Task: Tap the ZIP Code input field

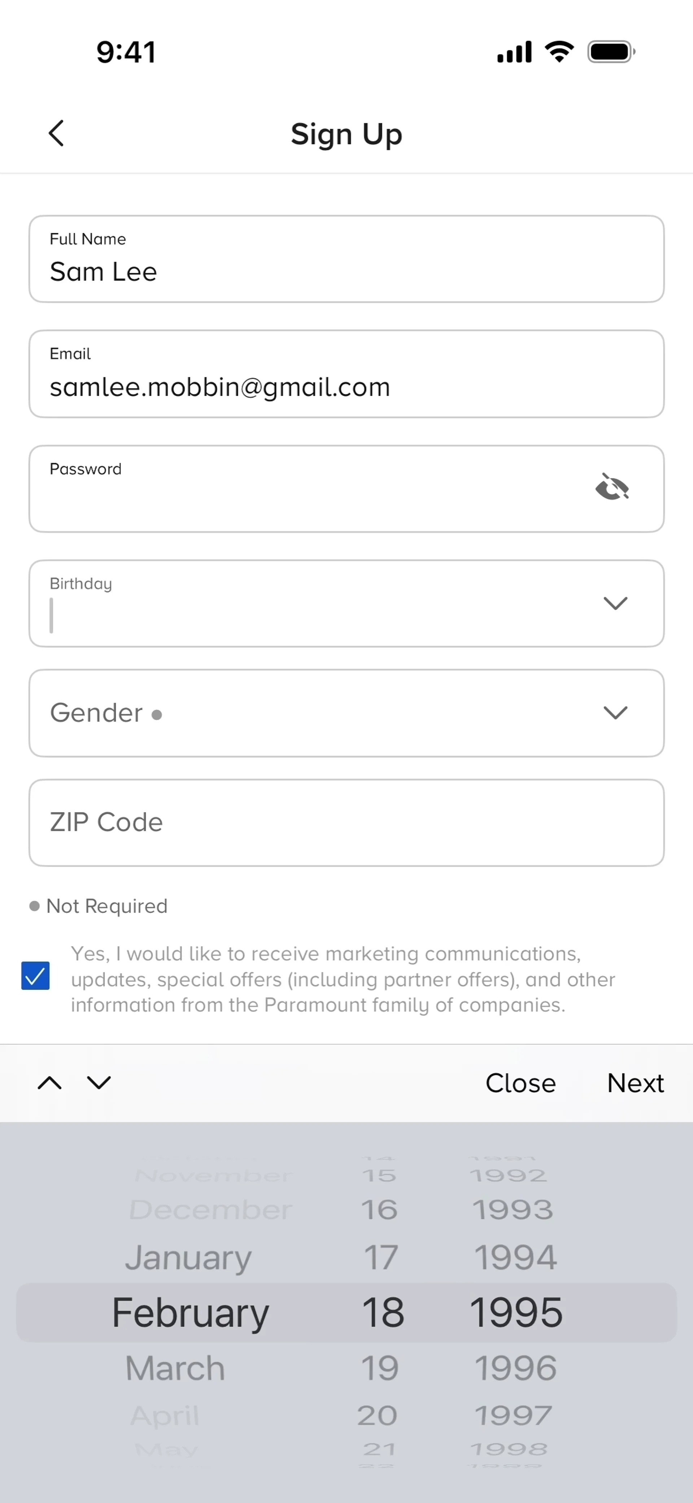Action: tap(346, 822)
